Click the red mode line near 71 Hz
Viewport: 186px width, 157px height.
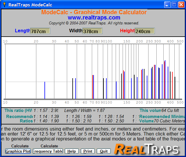click(93, 87)
